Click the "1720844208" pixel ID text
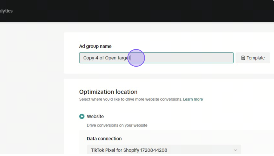Viewport: 274px width, 156px height. coord(154,150)
